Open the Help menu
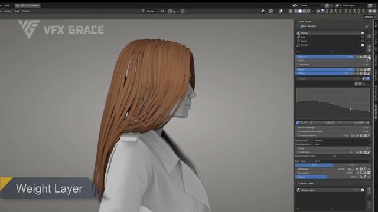This screenshot has height=212, width=378. 7,5
